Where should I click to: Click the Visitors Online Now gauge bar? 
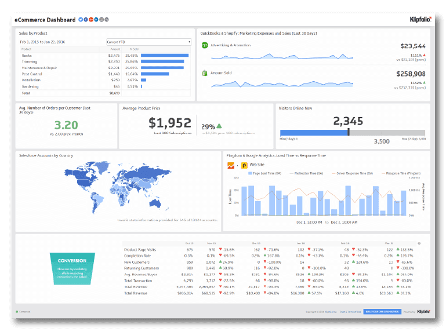[353, 133]
